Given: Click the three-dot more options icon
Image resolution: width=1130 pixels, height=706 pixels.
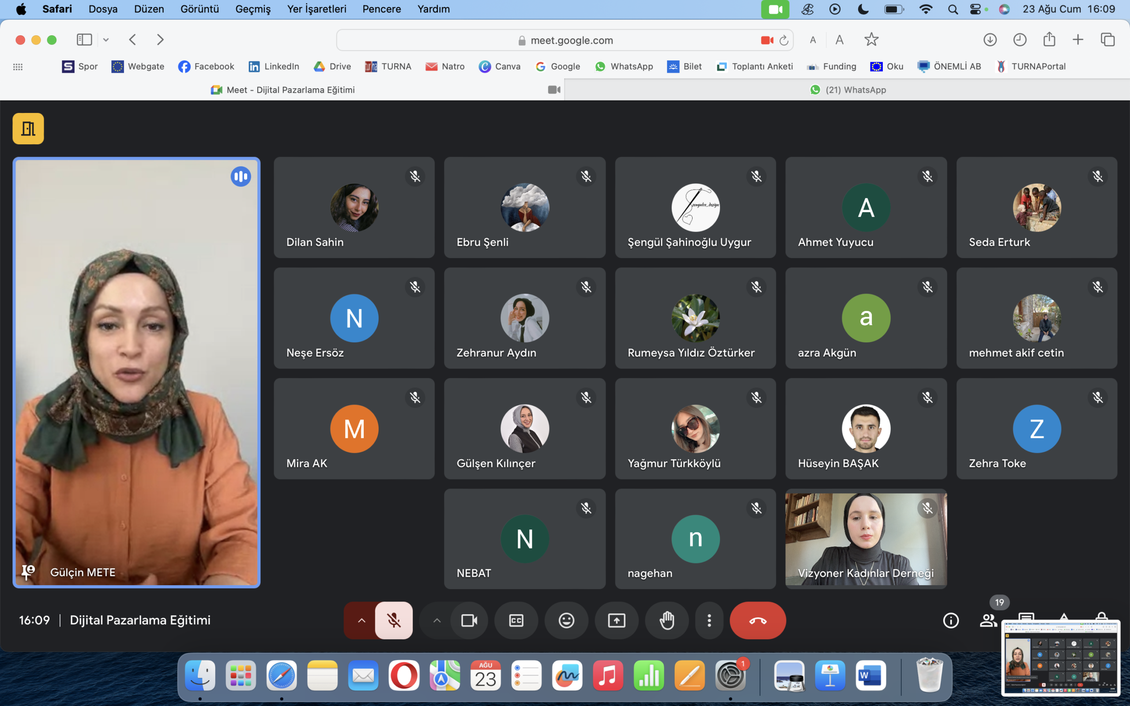Looking at the screenshot, I should (709, 620).
